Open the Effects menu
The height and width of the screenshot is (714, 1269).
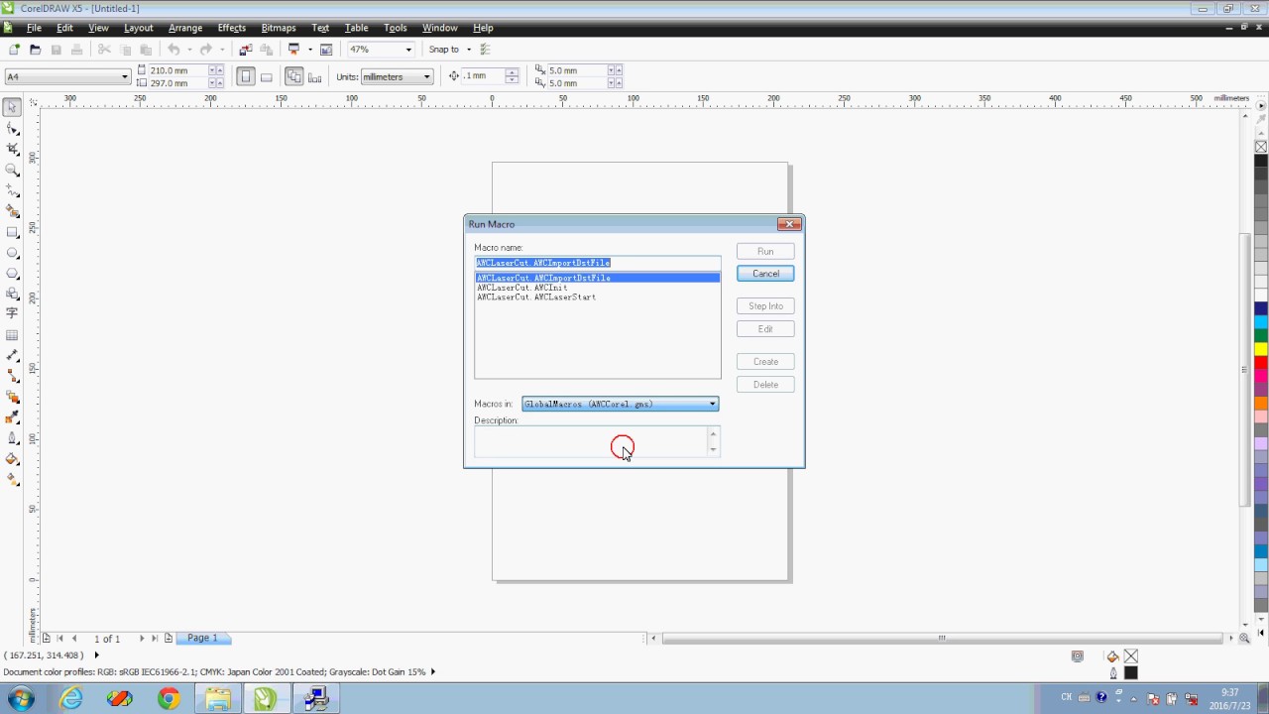pos(232,28)
